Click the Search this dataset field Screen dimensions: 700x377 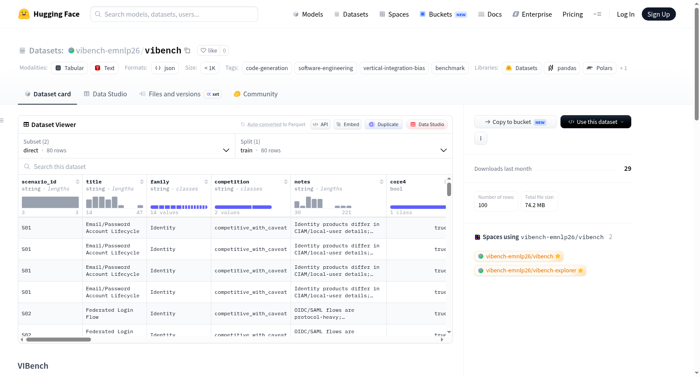(235, 167)
